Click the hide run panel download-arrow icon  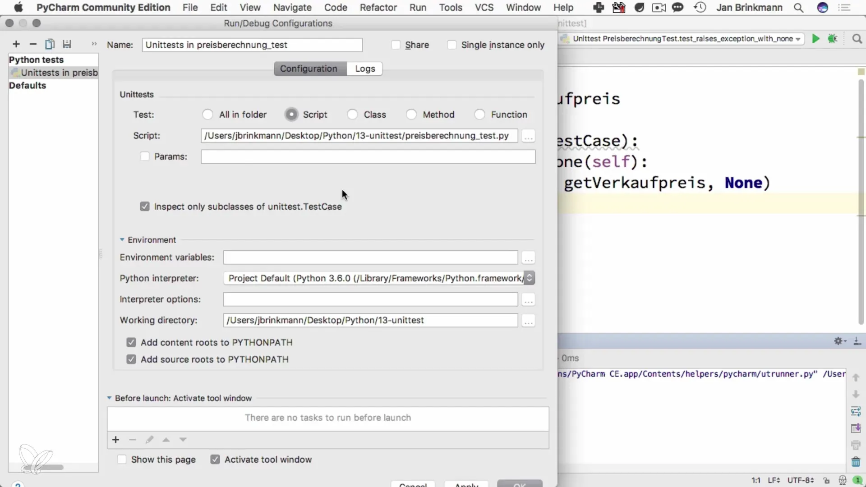[857, 341]
